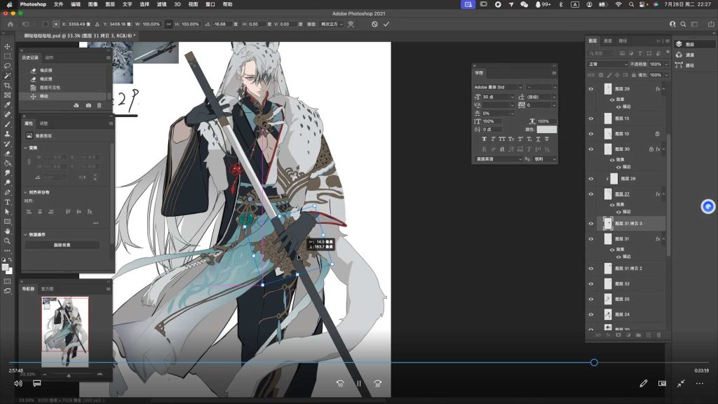The height and width of the screenshot is (404, 718).
Task: Hide layer 图层 25 via its eye icon
Action: pyautogui.click(x=590, y=299)
